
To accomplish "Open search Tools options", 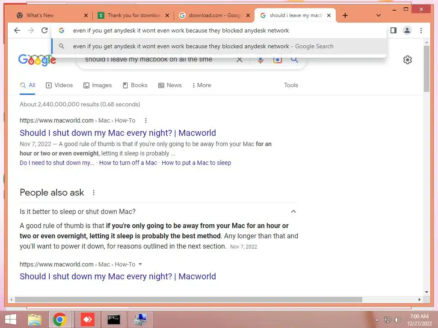I will point(291,85).
